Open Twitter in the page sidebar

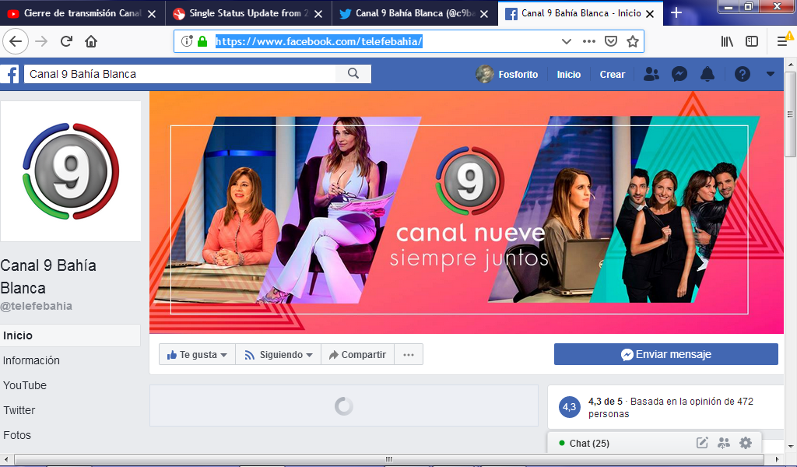click(x=19, y=410)
